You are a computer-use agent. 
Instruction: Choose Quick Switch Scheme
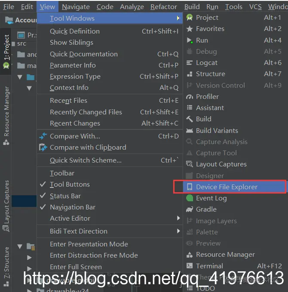click(110, 160)
